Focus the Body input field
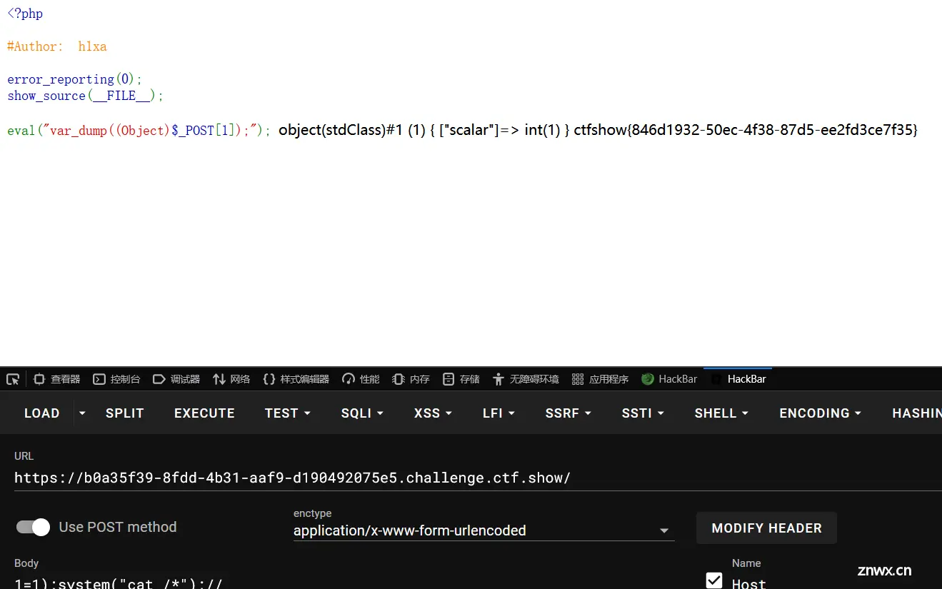This screenshot has width=942, height=589. pyautogui.click(x=350, y=583)
